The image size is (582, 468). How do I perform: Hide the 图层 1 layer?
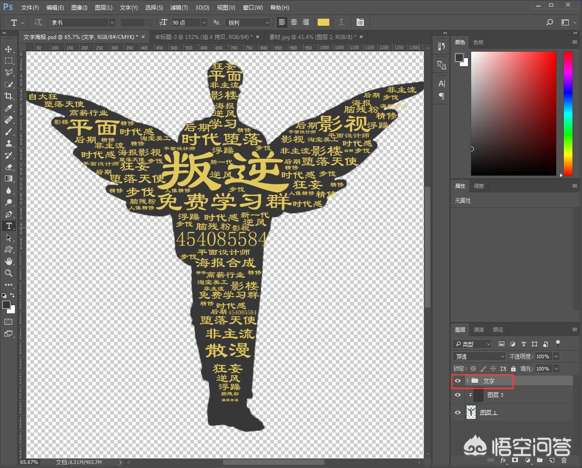pos(458,413)
